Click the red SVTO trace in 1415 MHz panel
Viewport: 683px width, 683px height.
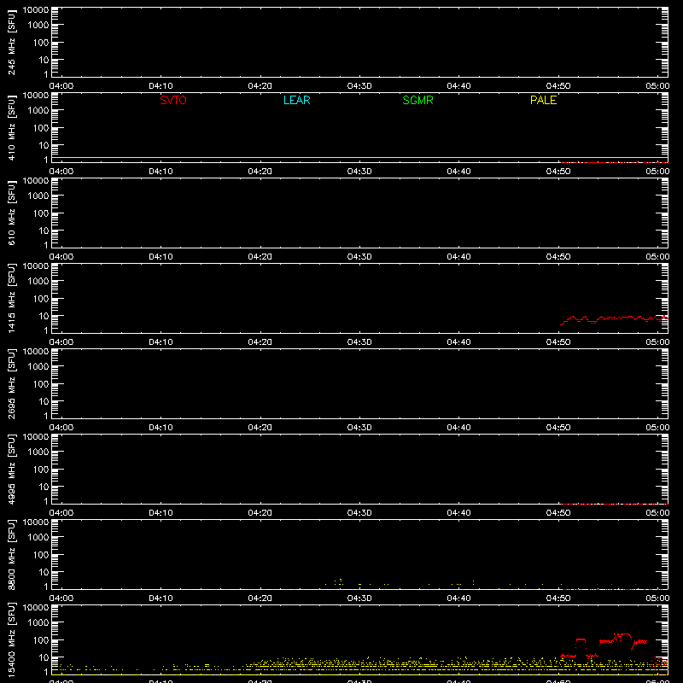point(614,318)
